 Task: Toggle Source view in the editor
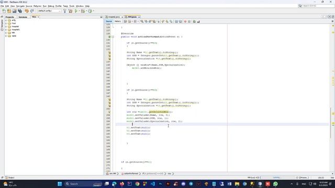click(109, 21)
